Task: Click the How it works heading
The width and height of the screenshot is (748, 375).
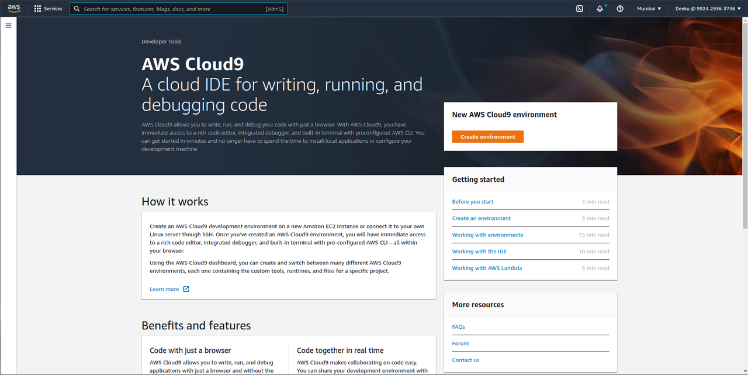Action: [175, 202]
